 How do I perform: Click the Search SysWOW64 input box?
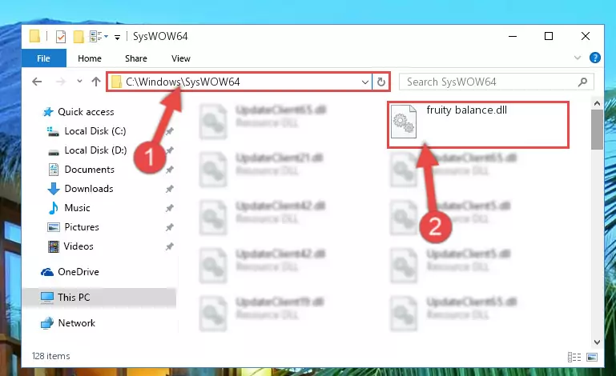pos(496,82)
